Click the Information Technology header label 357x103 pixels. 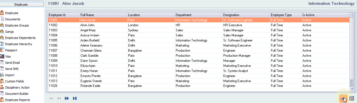point(331,4)
